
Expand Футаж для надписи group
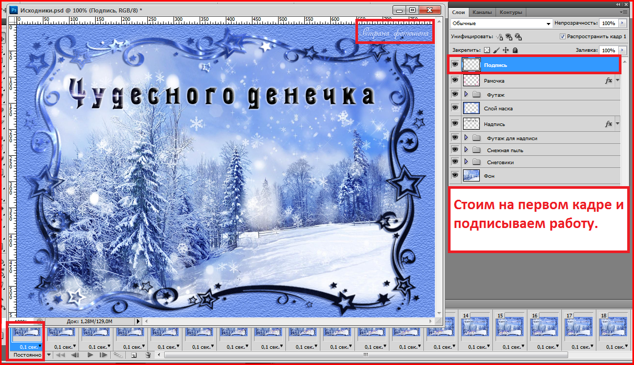point(467,138)
